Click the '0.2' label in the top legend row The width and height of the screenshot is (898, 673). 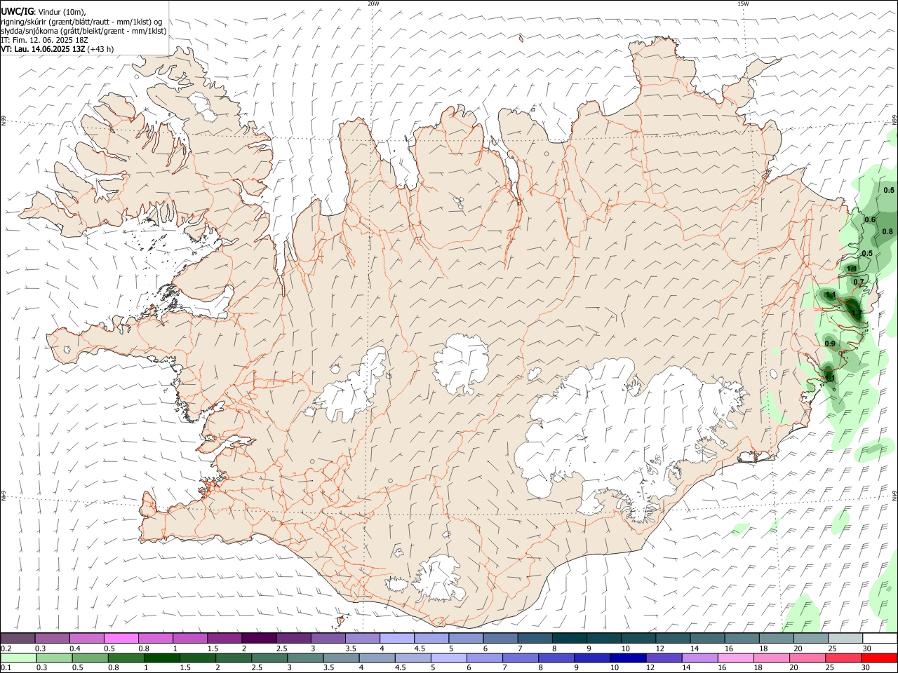(6, 648)
